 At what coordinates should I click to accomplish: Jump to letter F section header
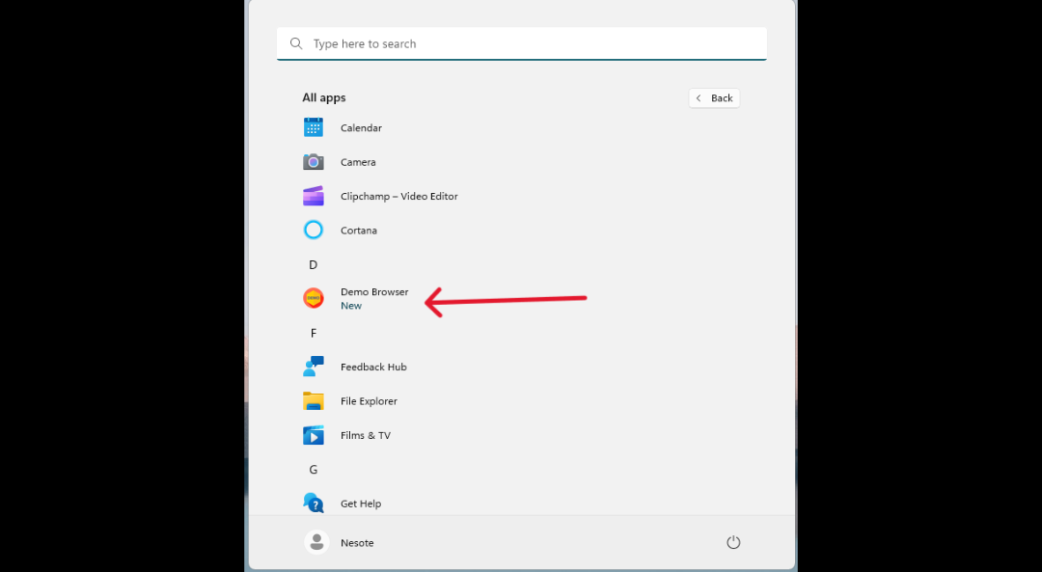(x=314, y=333)
